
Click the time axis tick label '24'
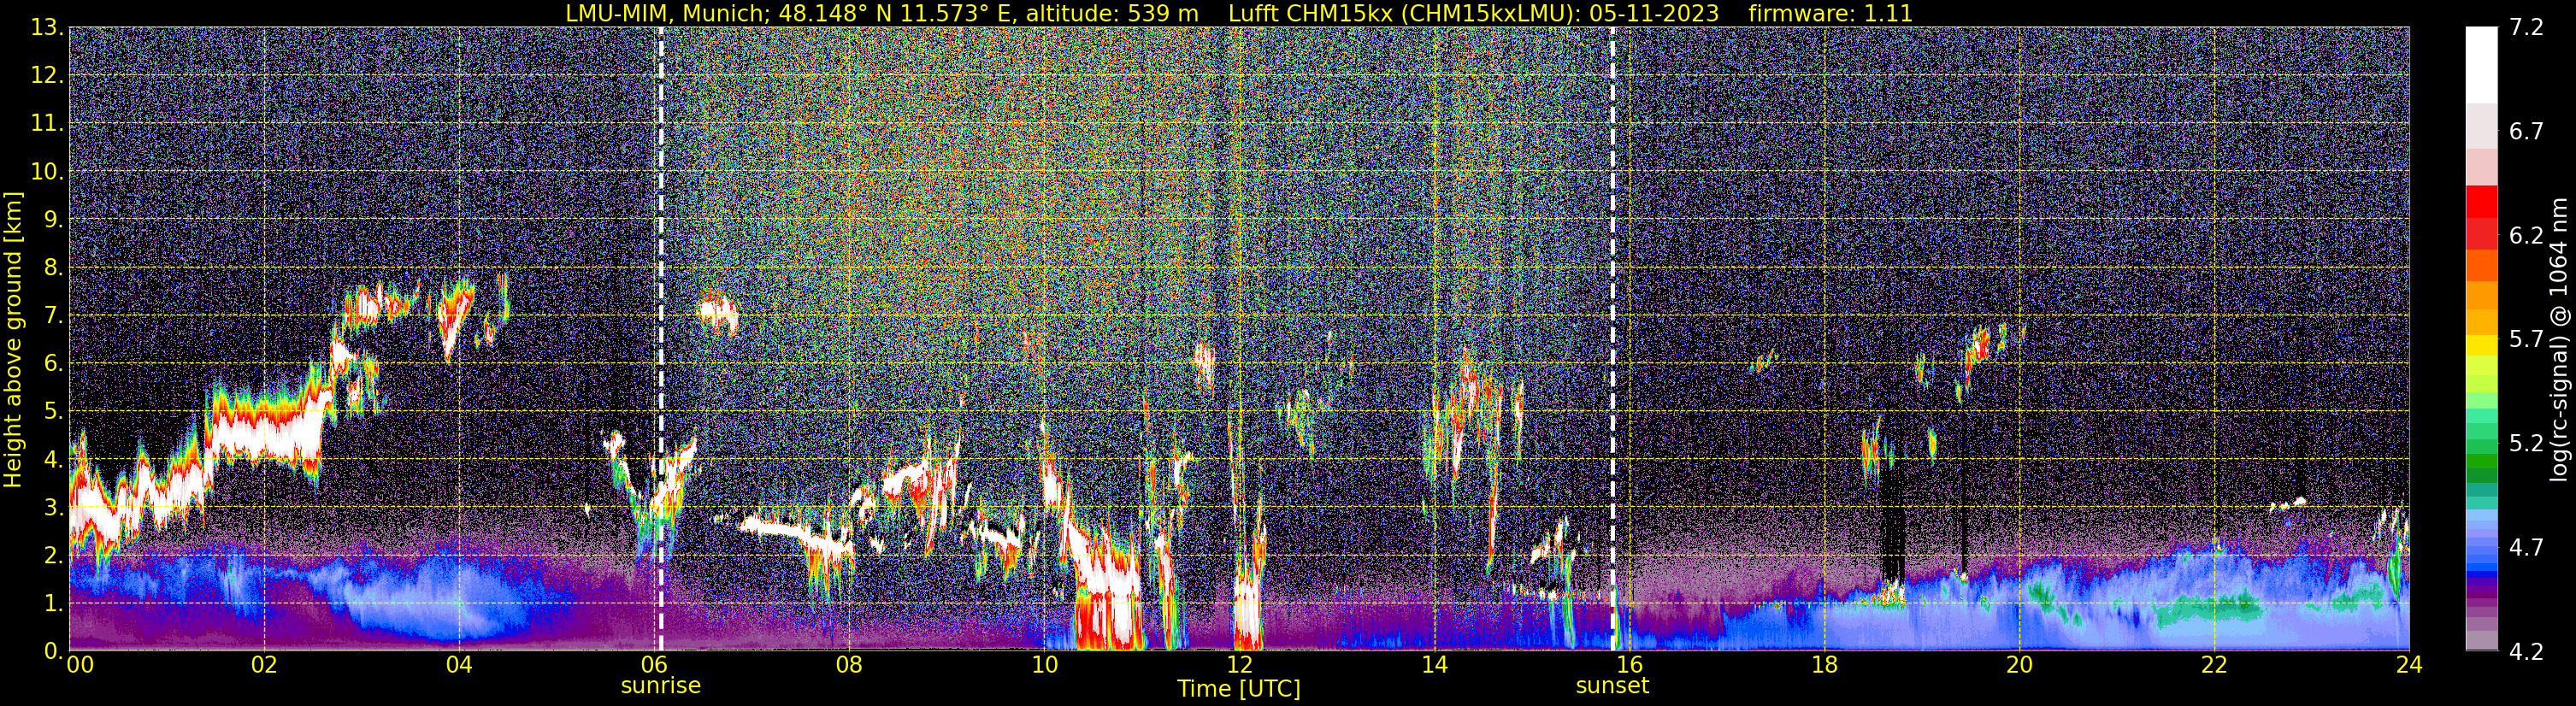2409,665
